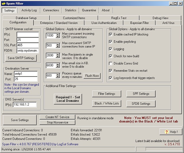
Task: Click the LogSat Software version text
Action: click(x=40, y=144)
